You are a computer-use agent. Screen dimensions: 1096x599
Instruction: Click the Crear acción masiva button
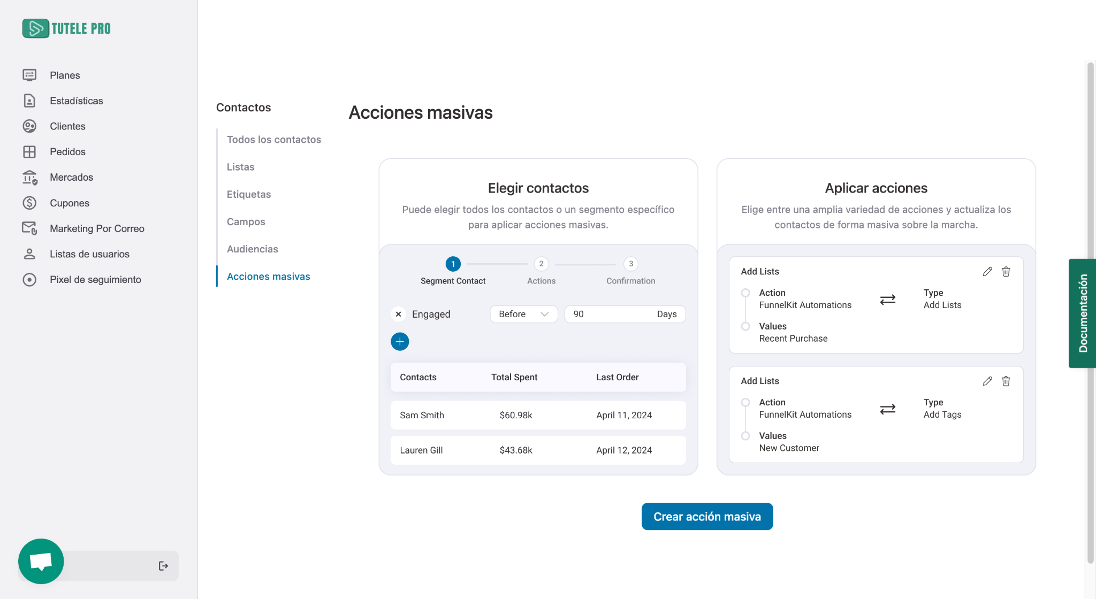[707, 516]
